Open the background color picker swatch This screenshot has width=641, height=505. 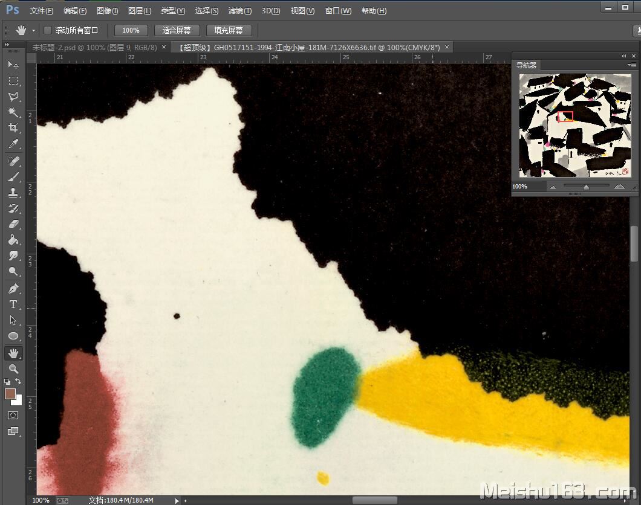(18, 401)
